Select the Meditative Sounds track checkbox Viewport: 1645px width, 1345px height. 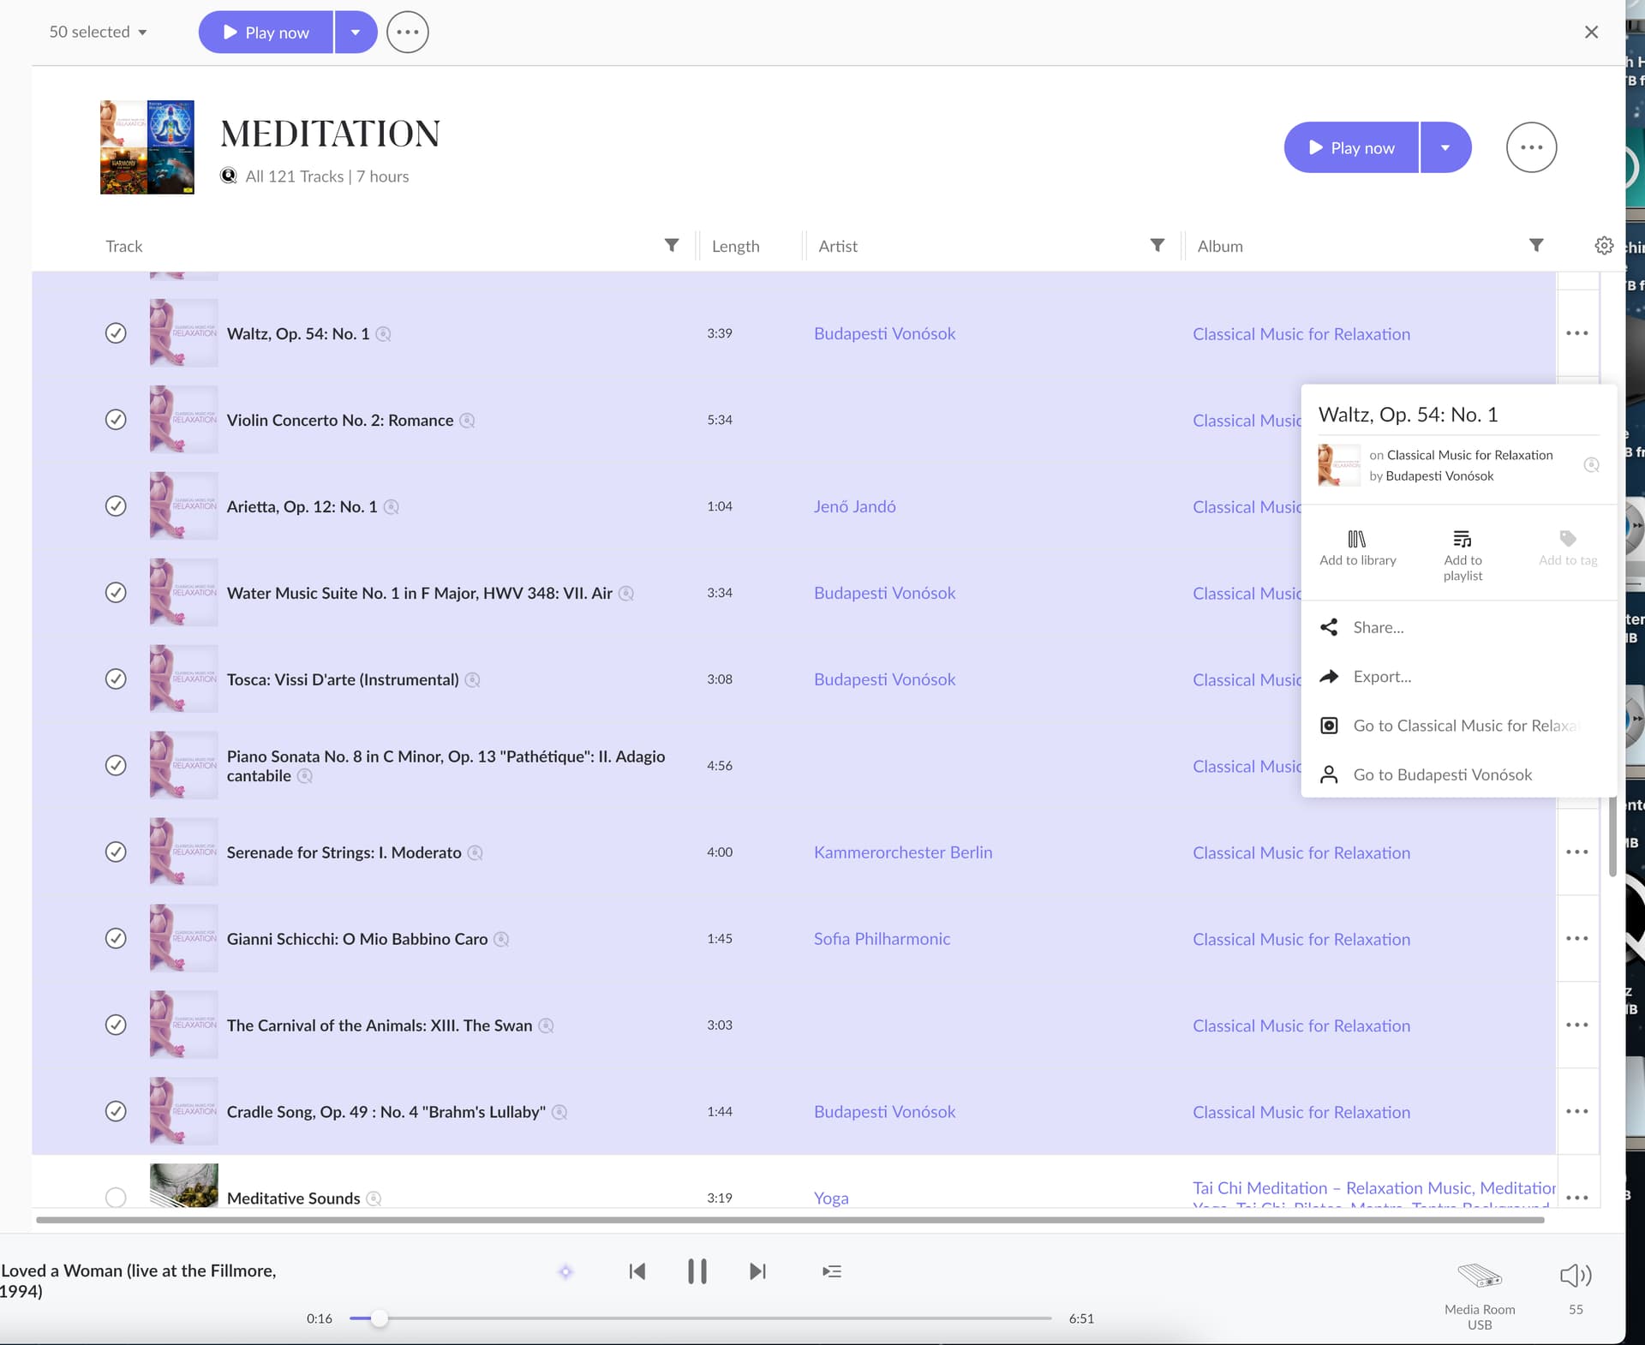click(x=116, y=1197)
